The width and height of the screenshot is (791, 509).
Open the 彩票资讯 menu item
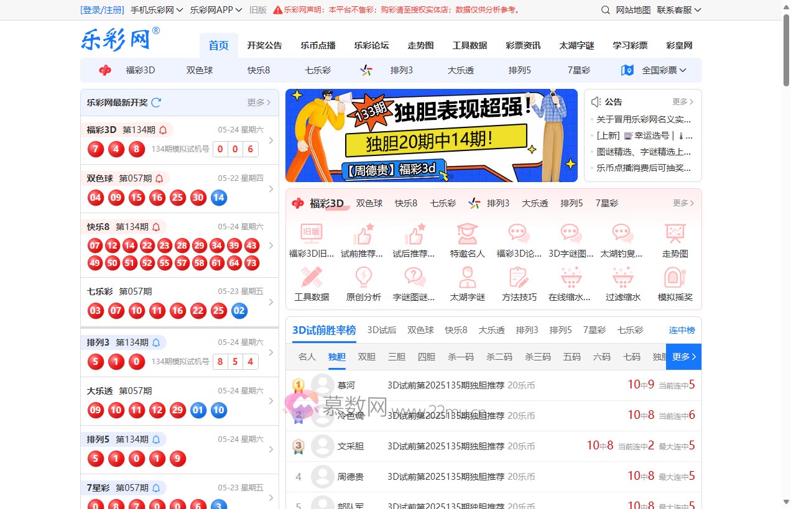point(523,45)
